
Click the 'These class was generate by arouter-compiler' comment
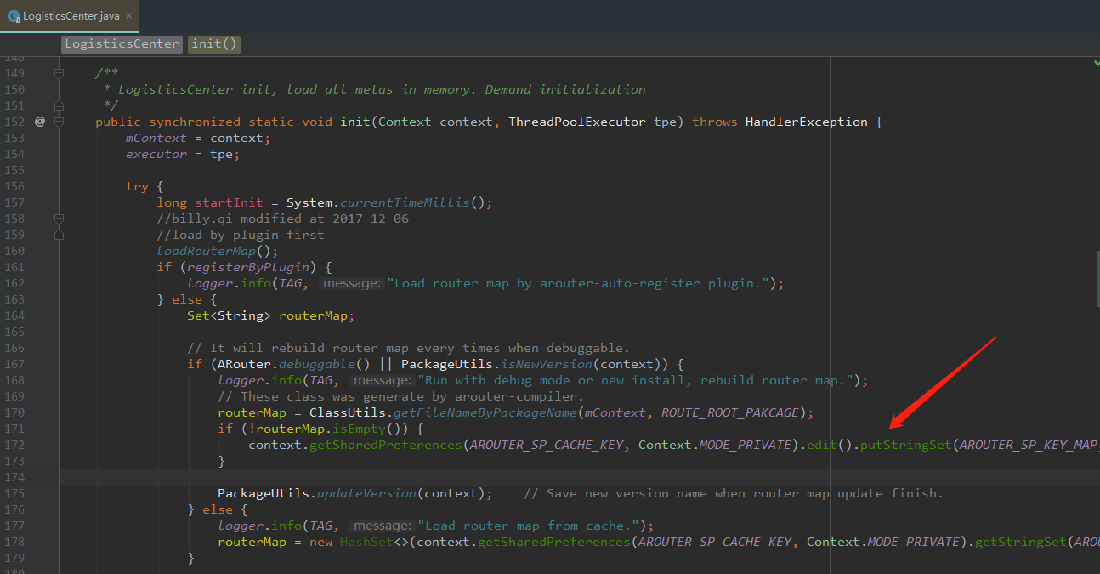click(400, 396)
